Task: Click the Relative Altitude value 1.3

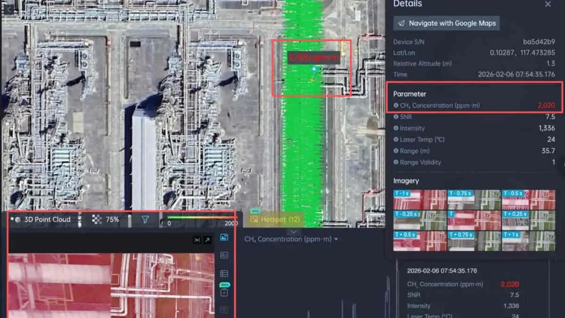Action: click(551, 64)
